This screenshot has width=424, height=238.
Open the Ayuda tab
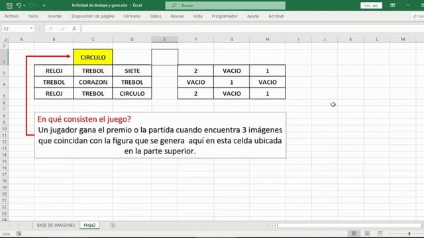[253, 16]
